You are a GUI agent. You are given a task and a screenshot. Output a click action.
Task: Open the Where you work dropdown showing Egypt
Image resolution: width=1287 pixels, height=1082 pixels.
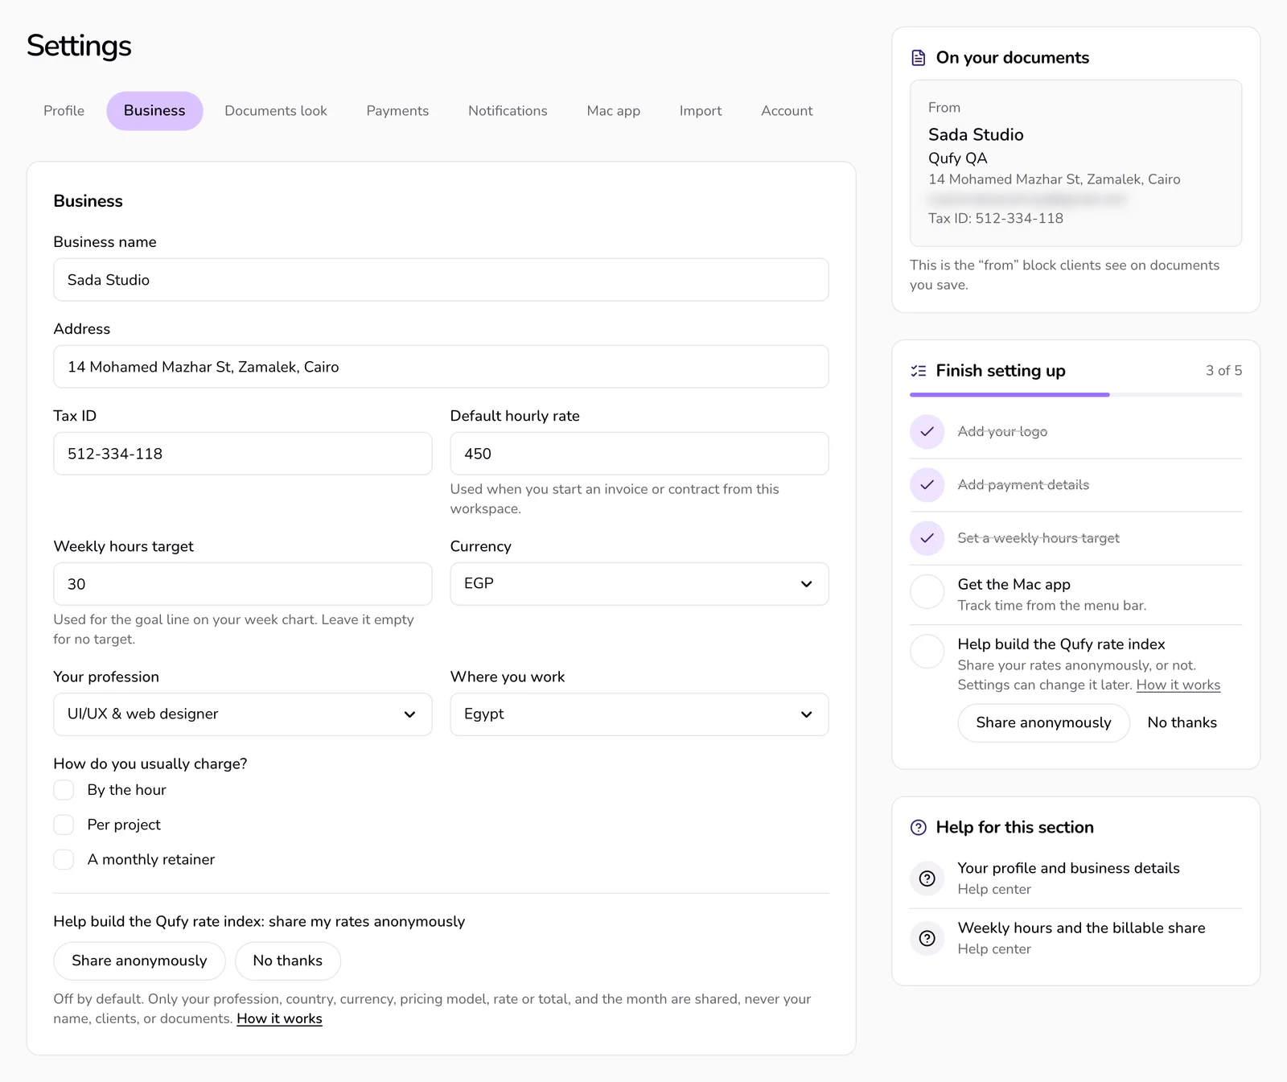pos(639,714)
